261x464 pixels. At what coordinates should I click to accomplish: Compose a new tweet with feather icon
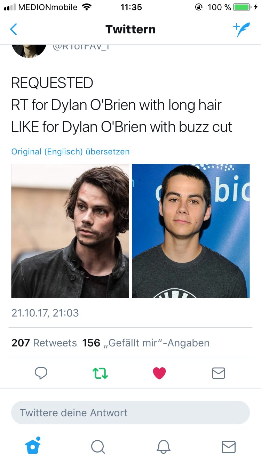tap(242, 30)
